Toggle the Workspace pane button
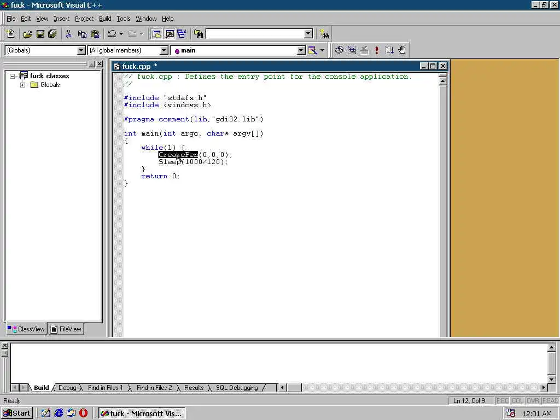560x420 pixels. coord(156,34)
